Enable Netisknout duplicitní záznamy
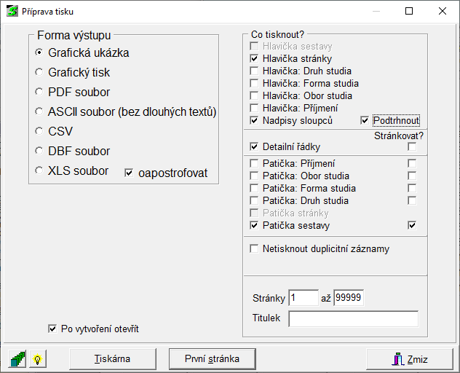Image resolution: width=460 pixels, height=373 pixels. pyautogui.click(x=254, y=249)
